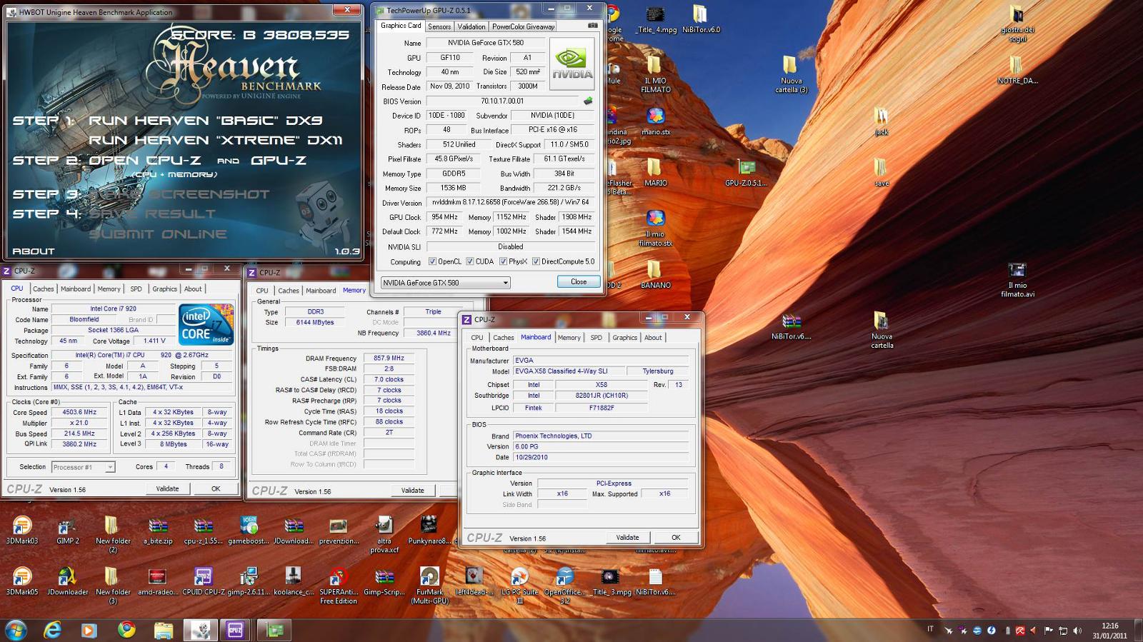Screen dimensions: 1143x642
Task: Toggle the DirectCompute 5.0 checkbox
Action: point(536,261)
